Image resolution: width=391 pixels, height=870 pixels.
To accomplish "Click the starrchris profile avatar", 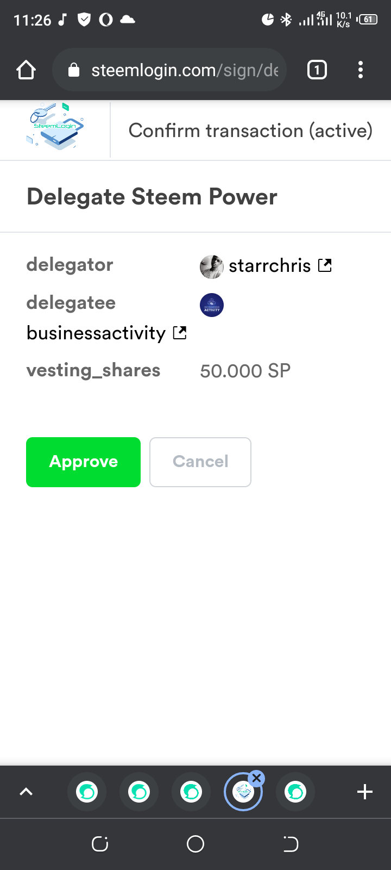I will [x=212, y=266].
